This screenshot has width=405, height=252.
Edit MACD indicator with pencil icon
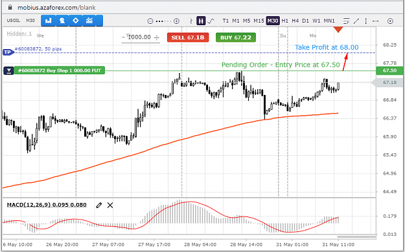tap(98, 205)
